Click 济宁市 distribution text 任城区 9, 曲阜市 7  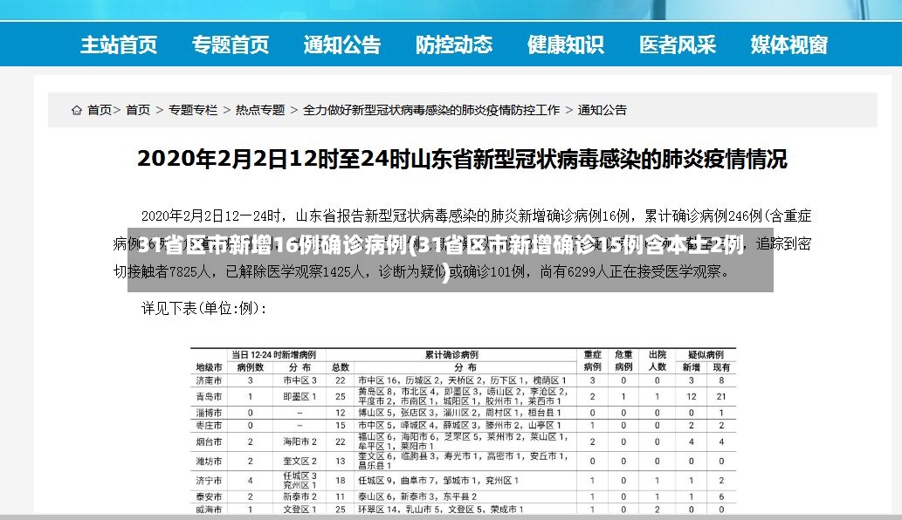(x=438, y=481)
